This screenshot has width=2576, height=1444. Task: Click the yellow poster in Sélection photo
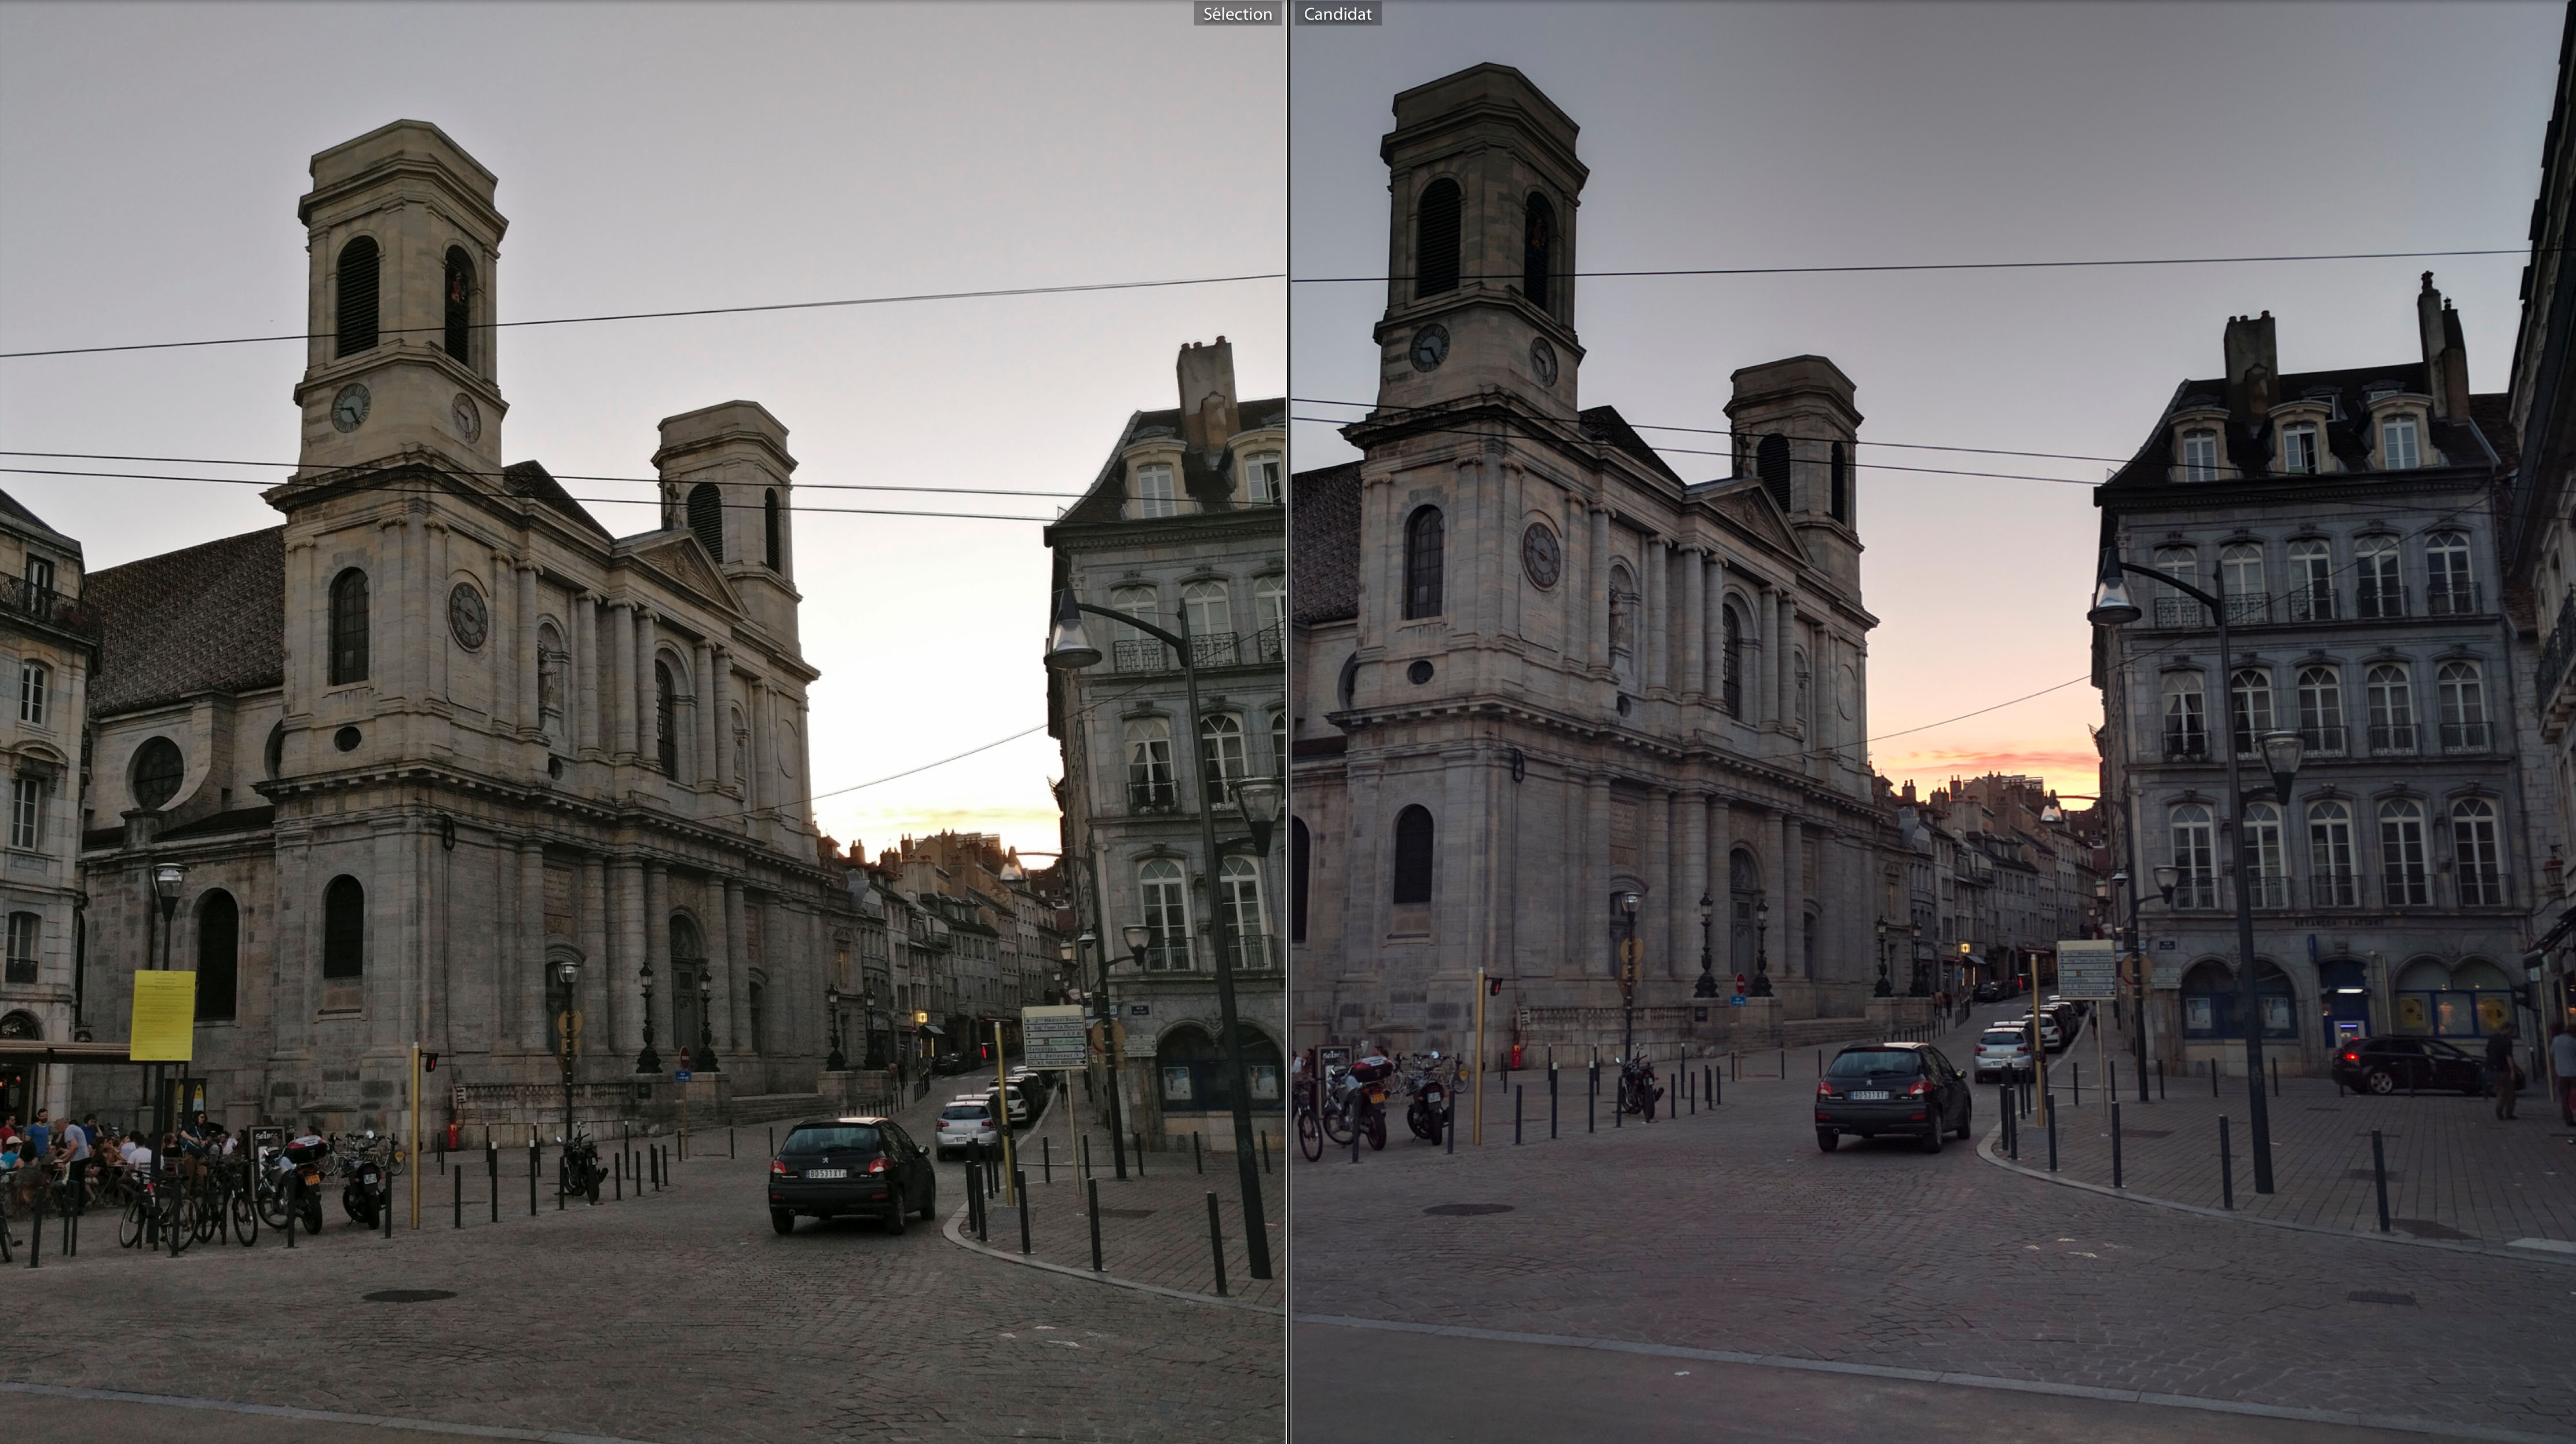pyautogui.click(x=162, y=1015)
